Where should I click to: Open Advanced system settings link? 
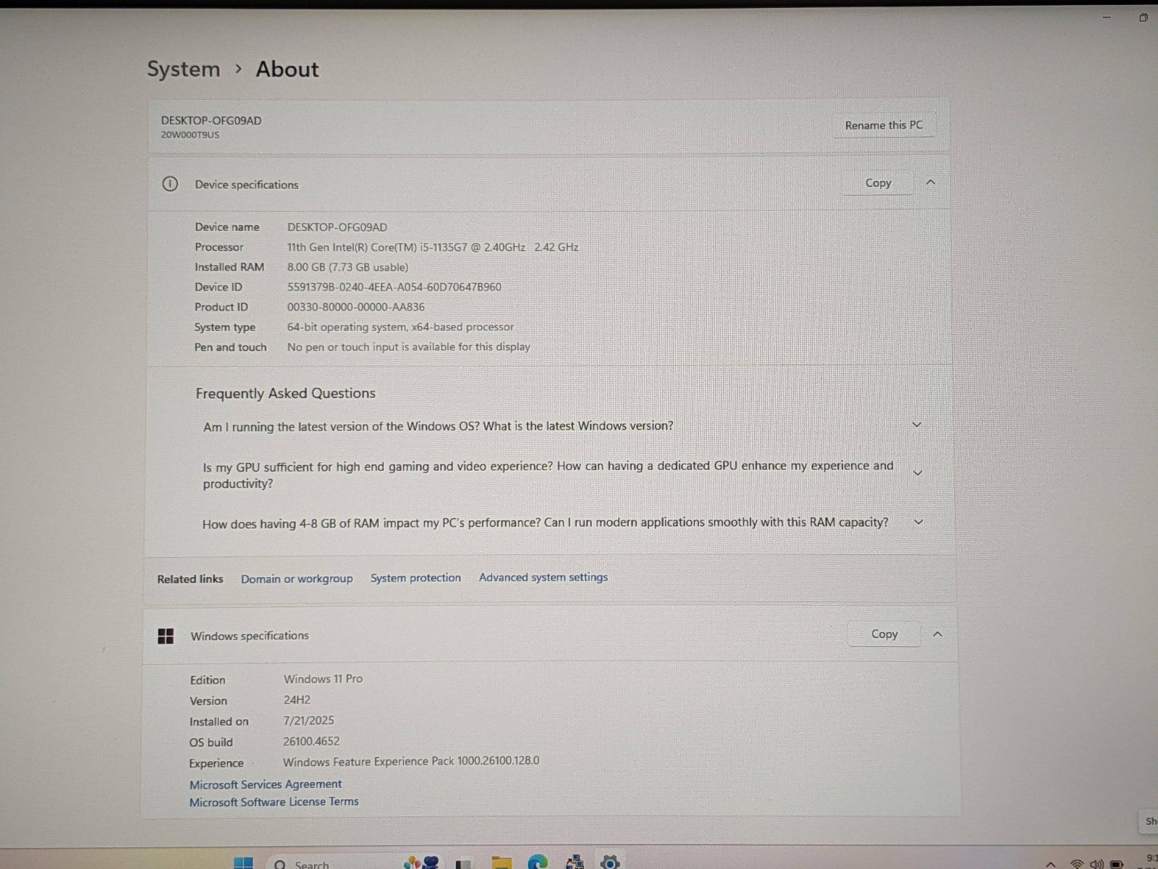[543, 577]
